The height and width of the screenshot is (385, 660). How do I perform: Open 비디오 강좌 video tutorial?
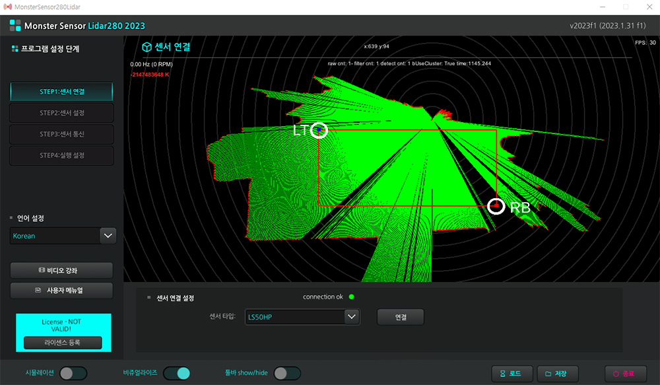tap(61, 271)
